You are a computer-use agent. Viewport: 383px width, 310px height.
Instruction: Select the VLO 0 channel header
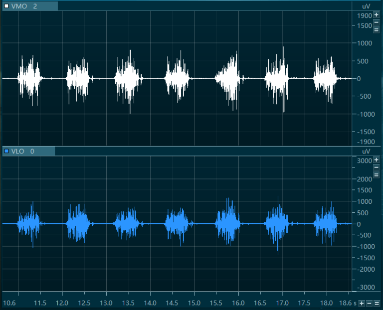(x=28, y=151)
